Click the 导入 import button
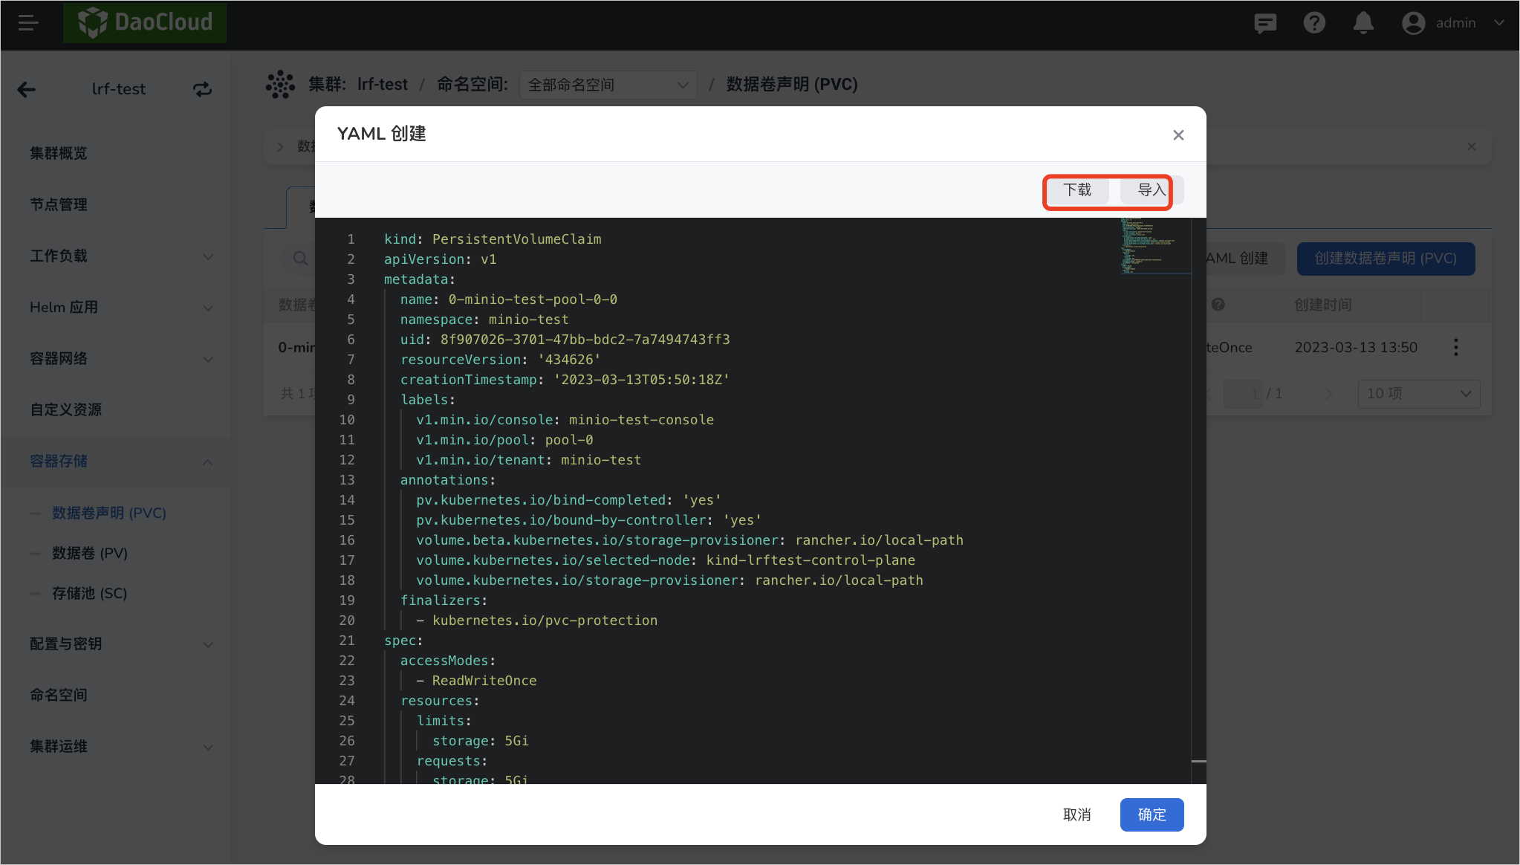The width and height of the screenshot is (1520, 865). click(x=1152, y=190)
